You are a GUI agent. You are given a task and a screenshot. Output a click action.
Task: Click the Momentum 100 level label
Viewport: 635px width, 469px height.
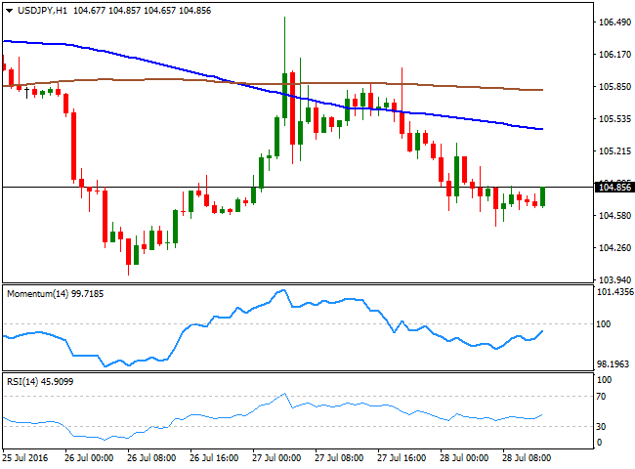pos(604,324)
